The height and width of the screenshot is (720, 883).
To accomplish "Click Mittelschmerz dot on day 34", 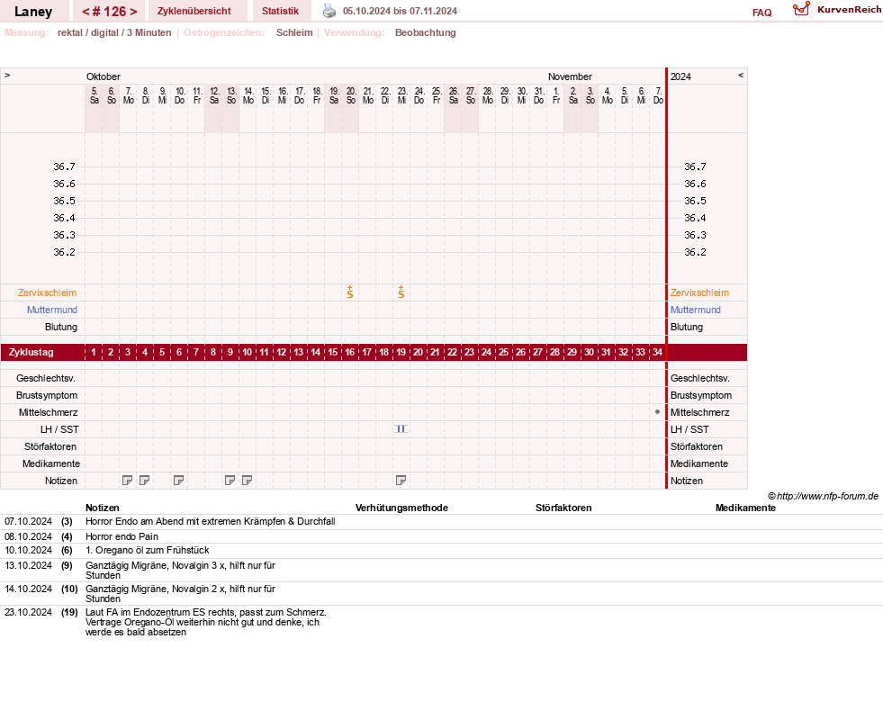I will click(x=657, y=412).
